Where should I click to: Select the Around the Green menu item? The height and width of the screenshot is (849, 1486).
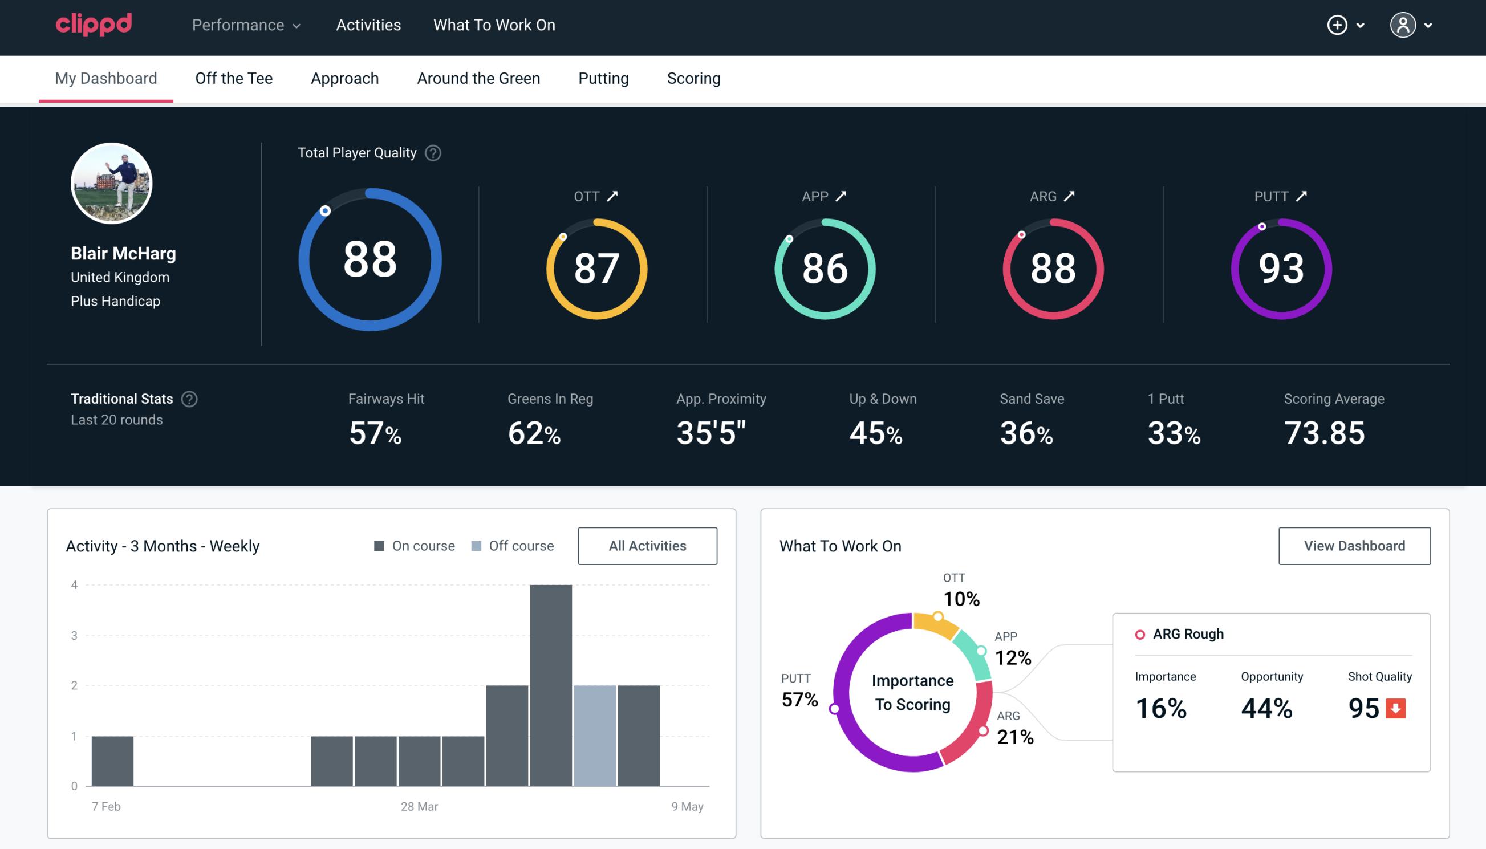(x=478, y=78)
